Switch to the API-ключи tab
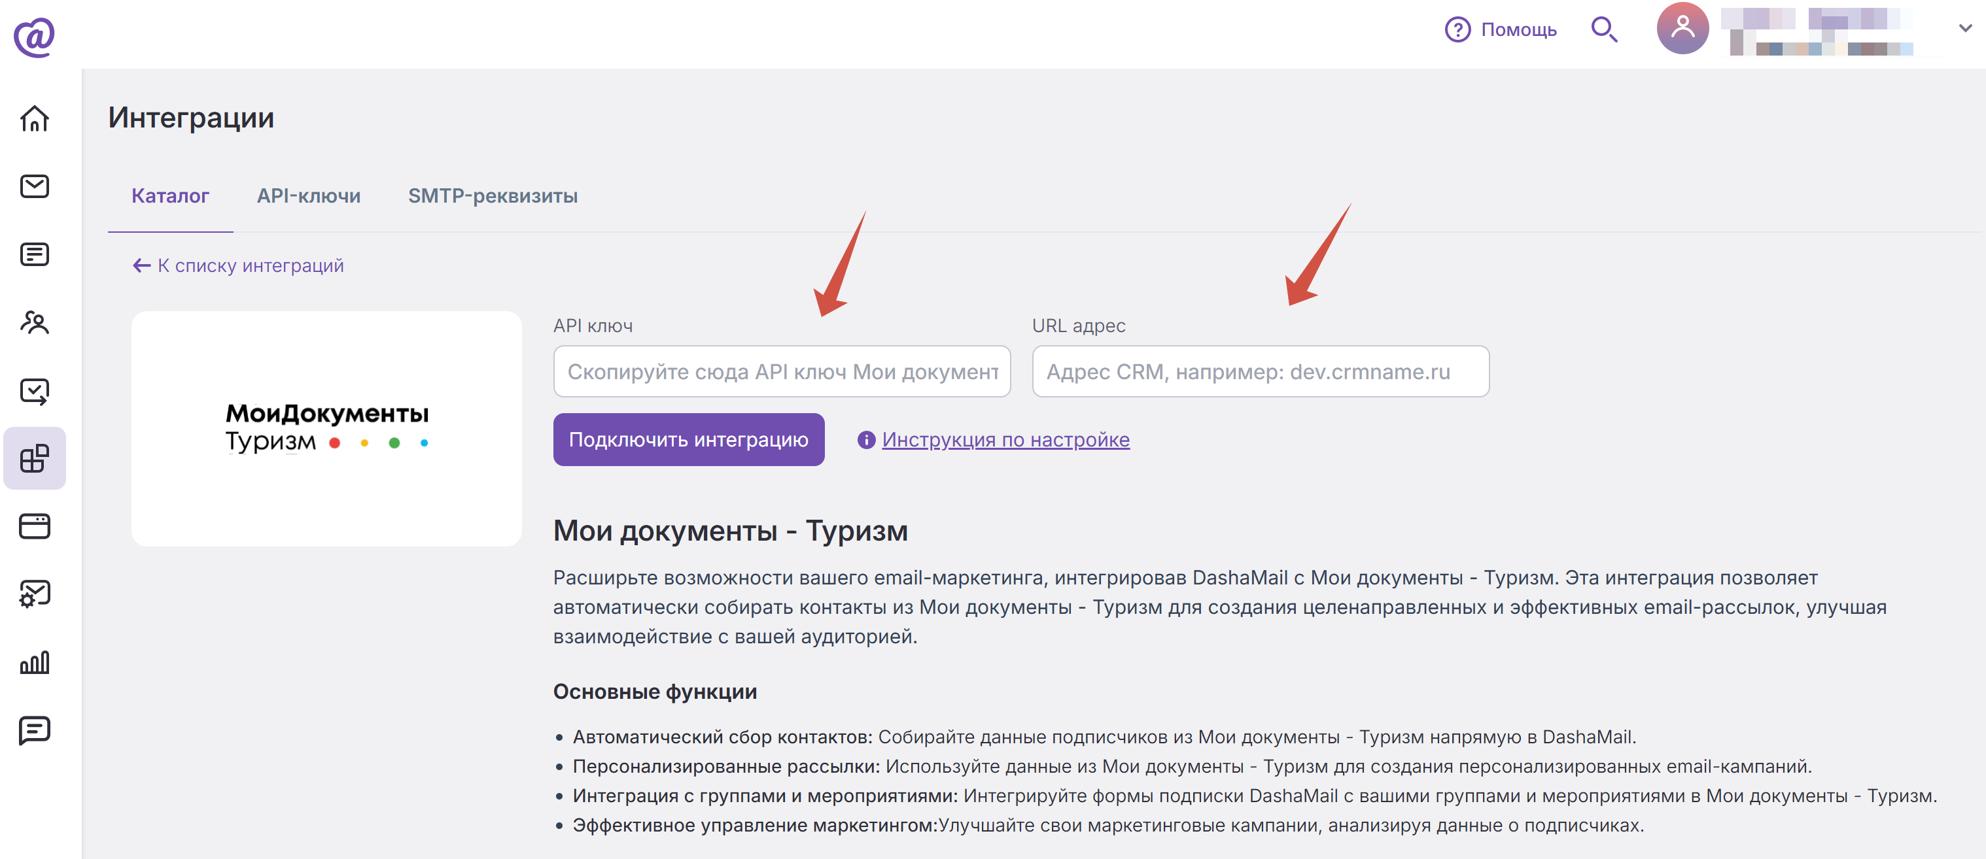This screenshot has height=859, width=1986. click(x=308, y=197)
